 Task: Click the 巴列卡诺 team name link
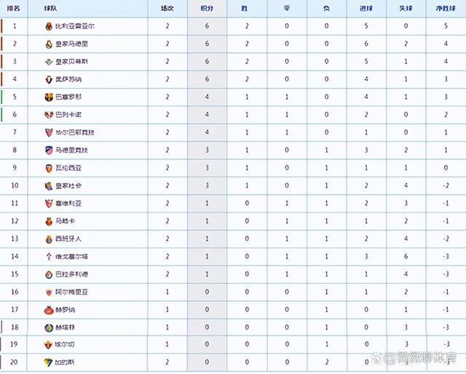[x=68, y=115]
